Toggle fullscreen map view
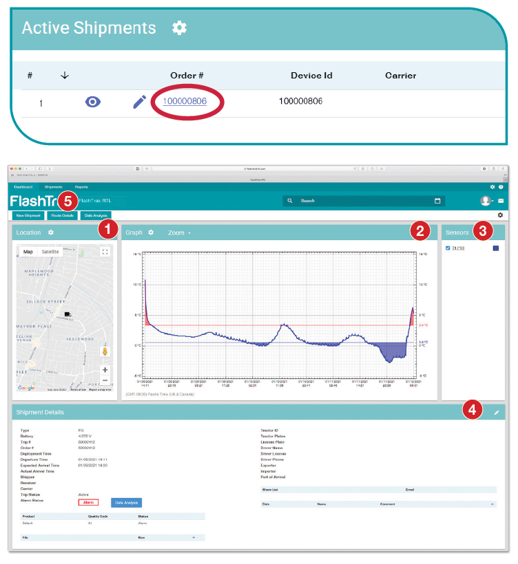 point(105,252)
